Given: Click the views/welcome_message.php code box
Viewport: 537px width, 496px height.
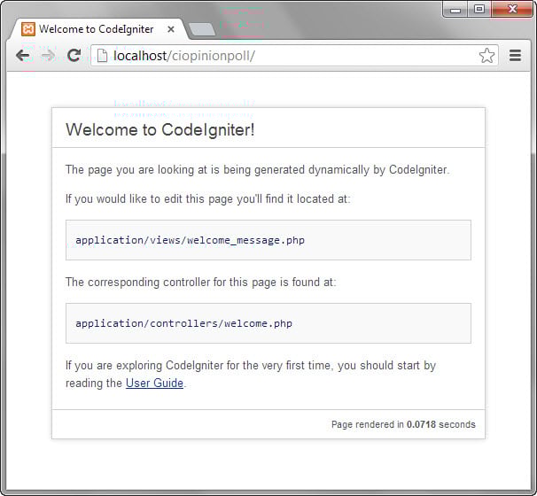Looking at the screenshot, I should tap(268, 240).
